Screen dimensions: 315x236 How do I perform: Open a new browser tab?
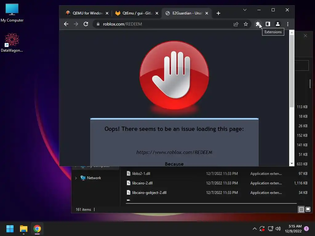point(218,13)
